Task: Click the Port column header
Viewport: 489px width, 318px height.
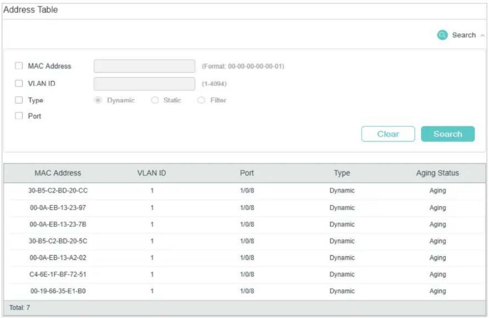Action: [x=247, y=173]
